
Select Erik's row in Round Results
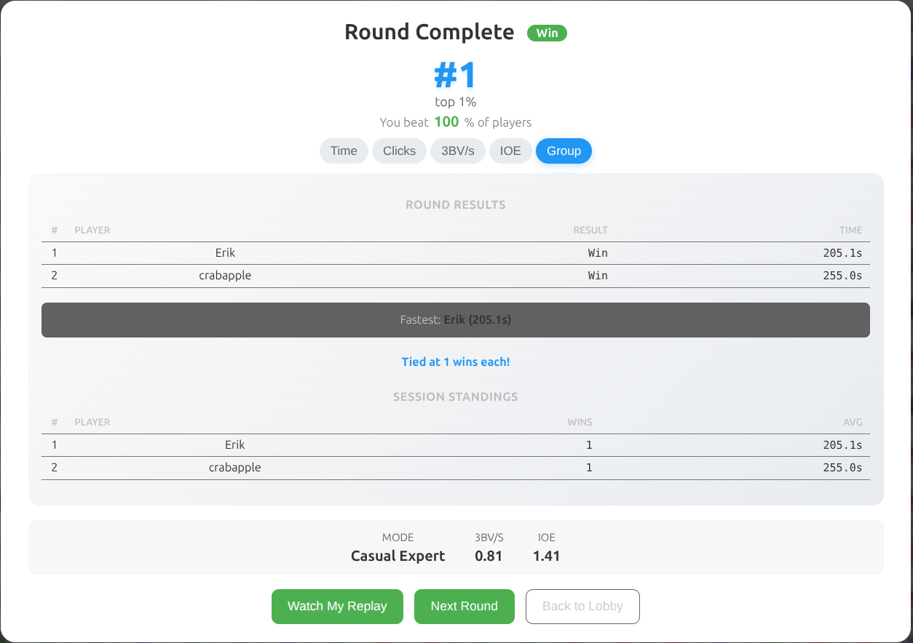pos(455,252)
